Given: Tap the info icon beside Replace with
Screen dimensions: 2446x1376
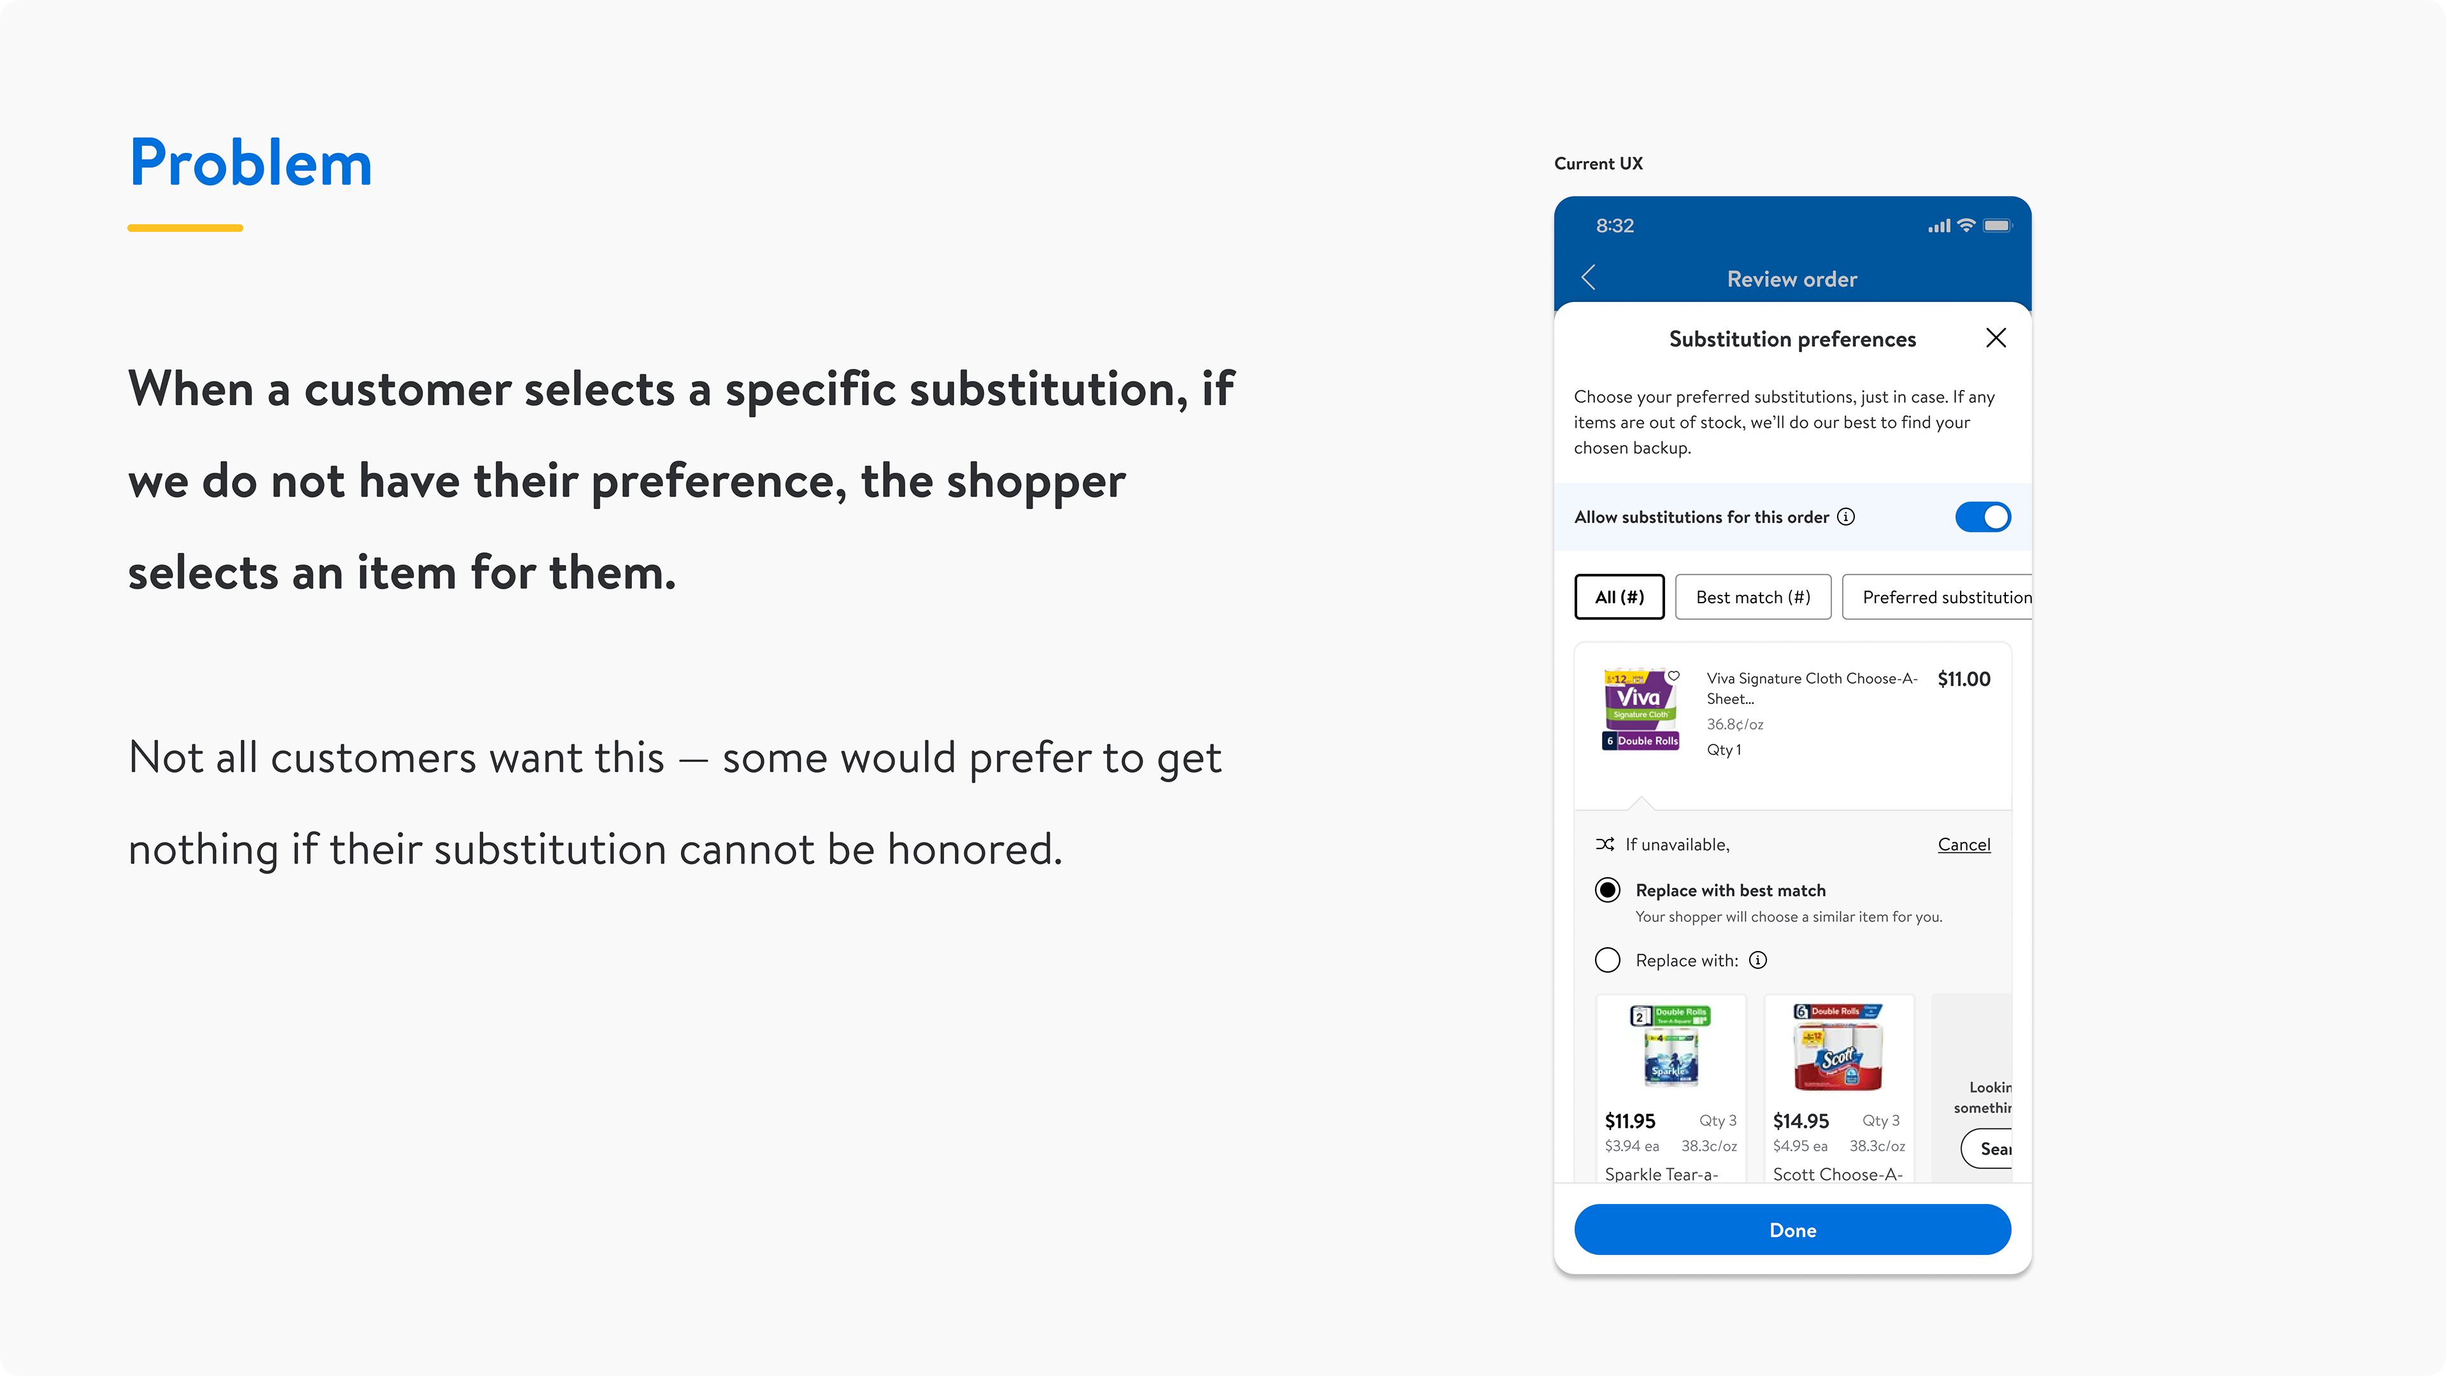Looking at the screenshot, I should point(1759,960).
